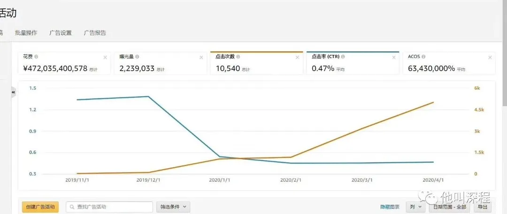507x214 pixels.
Task: Collapse the left sidebar with double-chevron
Action: point(14,92)
